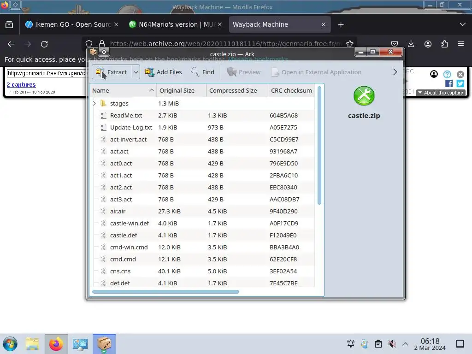Open Firefox View recent browsing icon

click(9, 25)
